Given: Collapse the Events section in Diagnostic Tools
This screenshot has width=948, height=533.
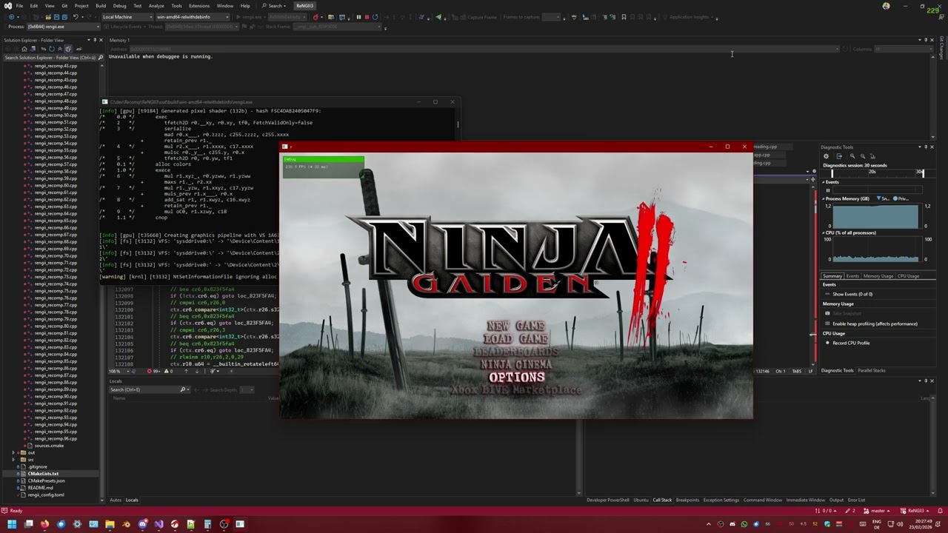Looking at the screenshot, I should 823,182.
